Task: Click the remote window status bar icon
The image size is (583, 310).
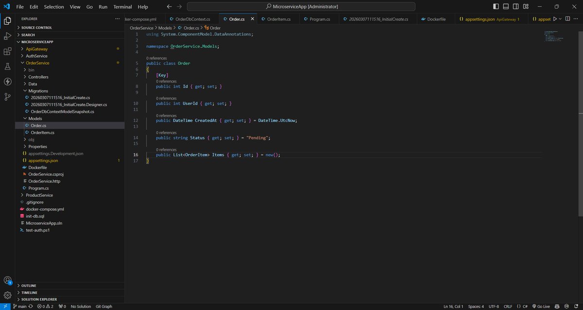Action: pos(4,307)
